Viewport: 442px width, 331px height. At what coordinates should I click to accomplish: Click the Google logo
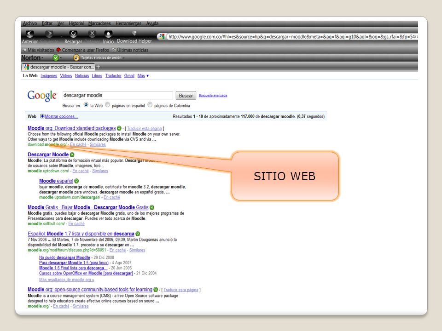point(42,96)
